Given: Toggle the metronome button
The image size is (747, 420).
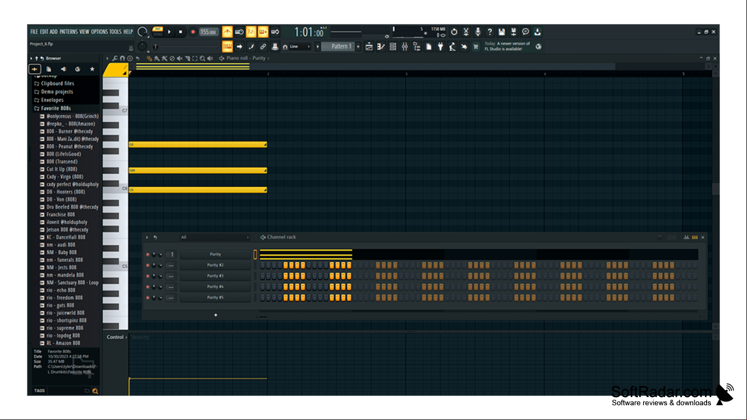Looking at the screenshot, I should point(227,32).
